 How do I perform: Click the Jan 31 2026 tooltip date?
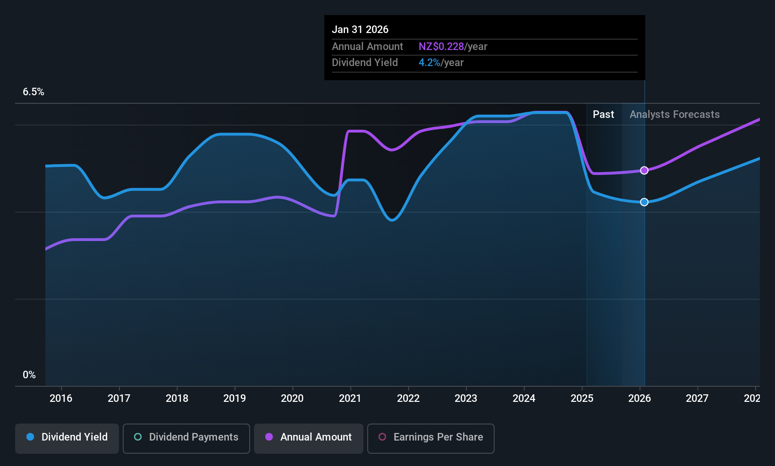coord(360,29)
